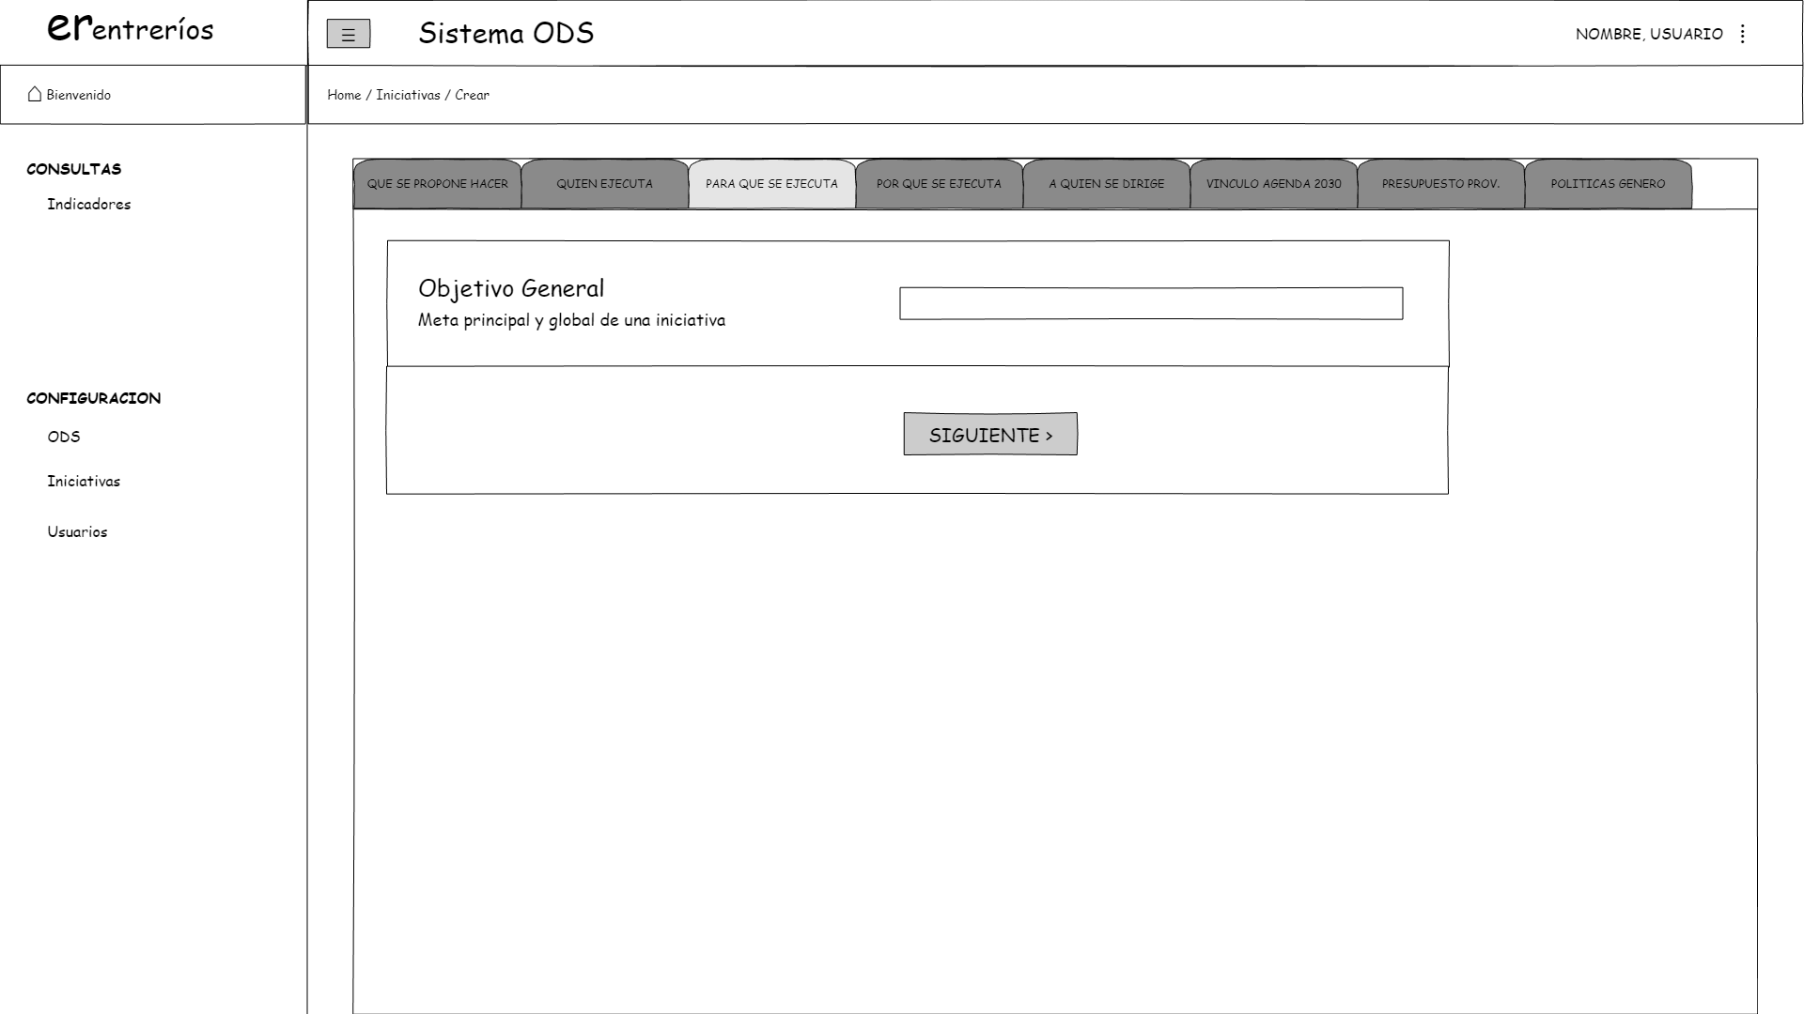Open the three-dot user options menu
Image resolution: width=1804 pixels, height=1014 pixels.
[1743, 35]
